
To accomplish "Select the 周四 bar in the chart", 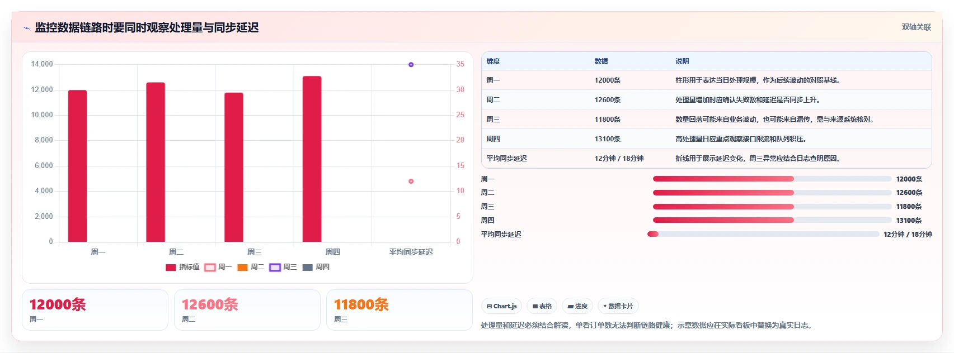I will click(x=312, y=159).
